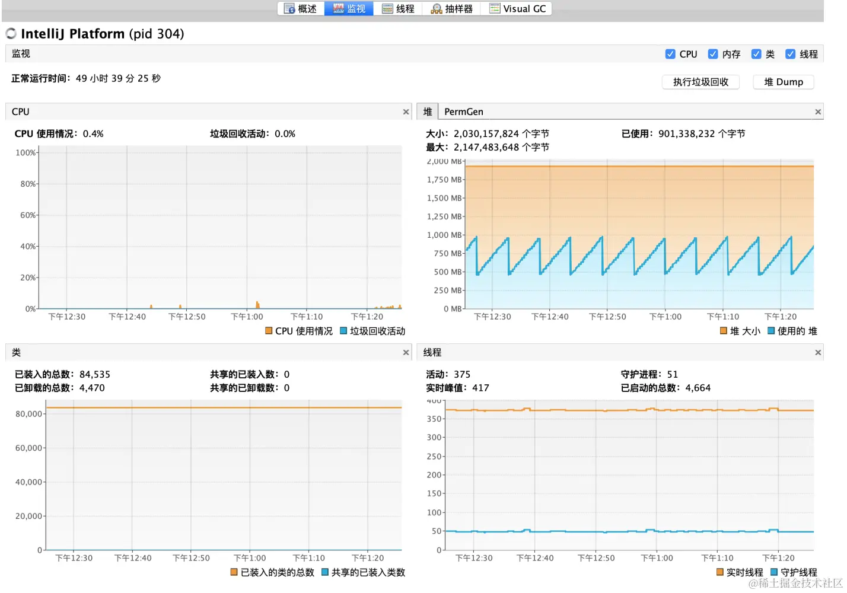Close the CPU panel
Screen dimensions: 847x593
click(406, 111)
